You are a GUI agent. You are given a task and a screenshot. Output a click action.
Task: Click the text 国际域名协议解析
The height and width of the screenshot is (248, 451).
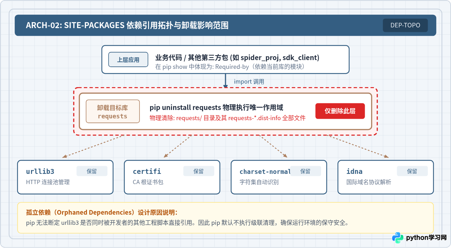(369, 182)
